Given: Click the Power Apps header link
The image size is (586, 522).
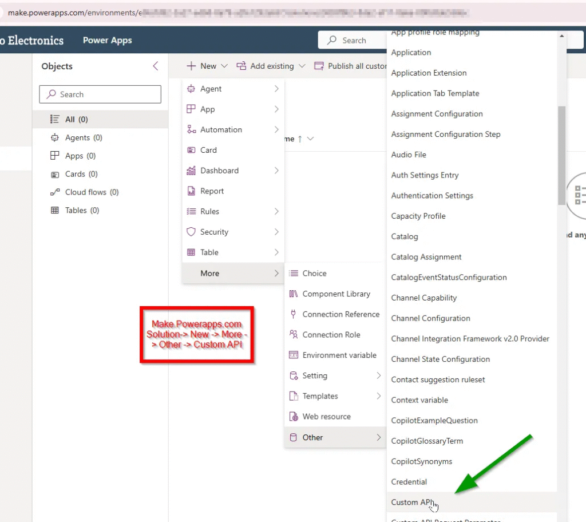Looking at the screenshot, I should click(107, 41).
